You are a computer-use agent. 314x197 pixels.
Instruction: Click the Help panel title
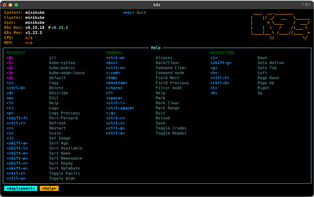tap(155, 48)
